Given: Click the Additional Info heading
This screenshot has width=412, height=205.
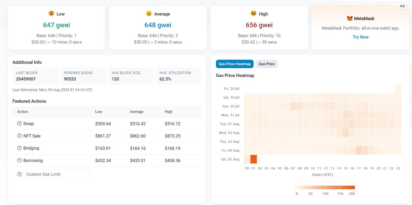Looking at the screenshot, I should 27,62.
